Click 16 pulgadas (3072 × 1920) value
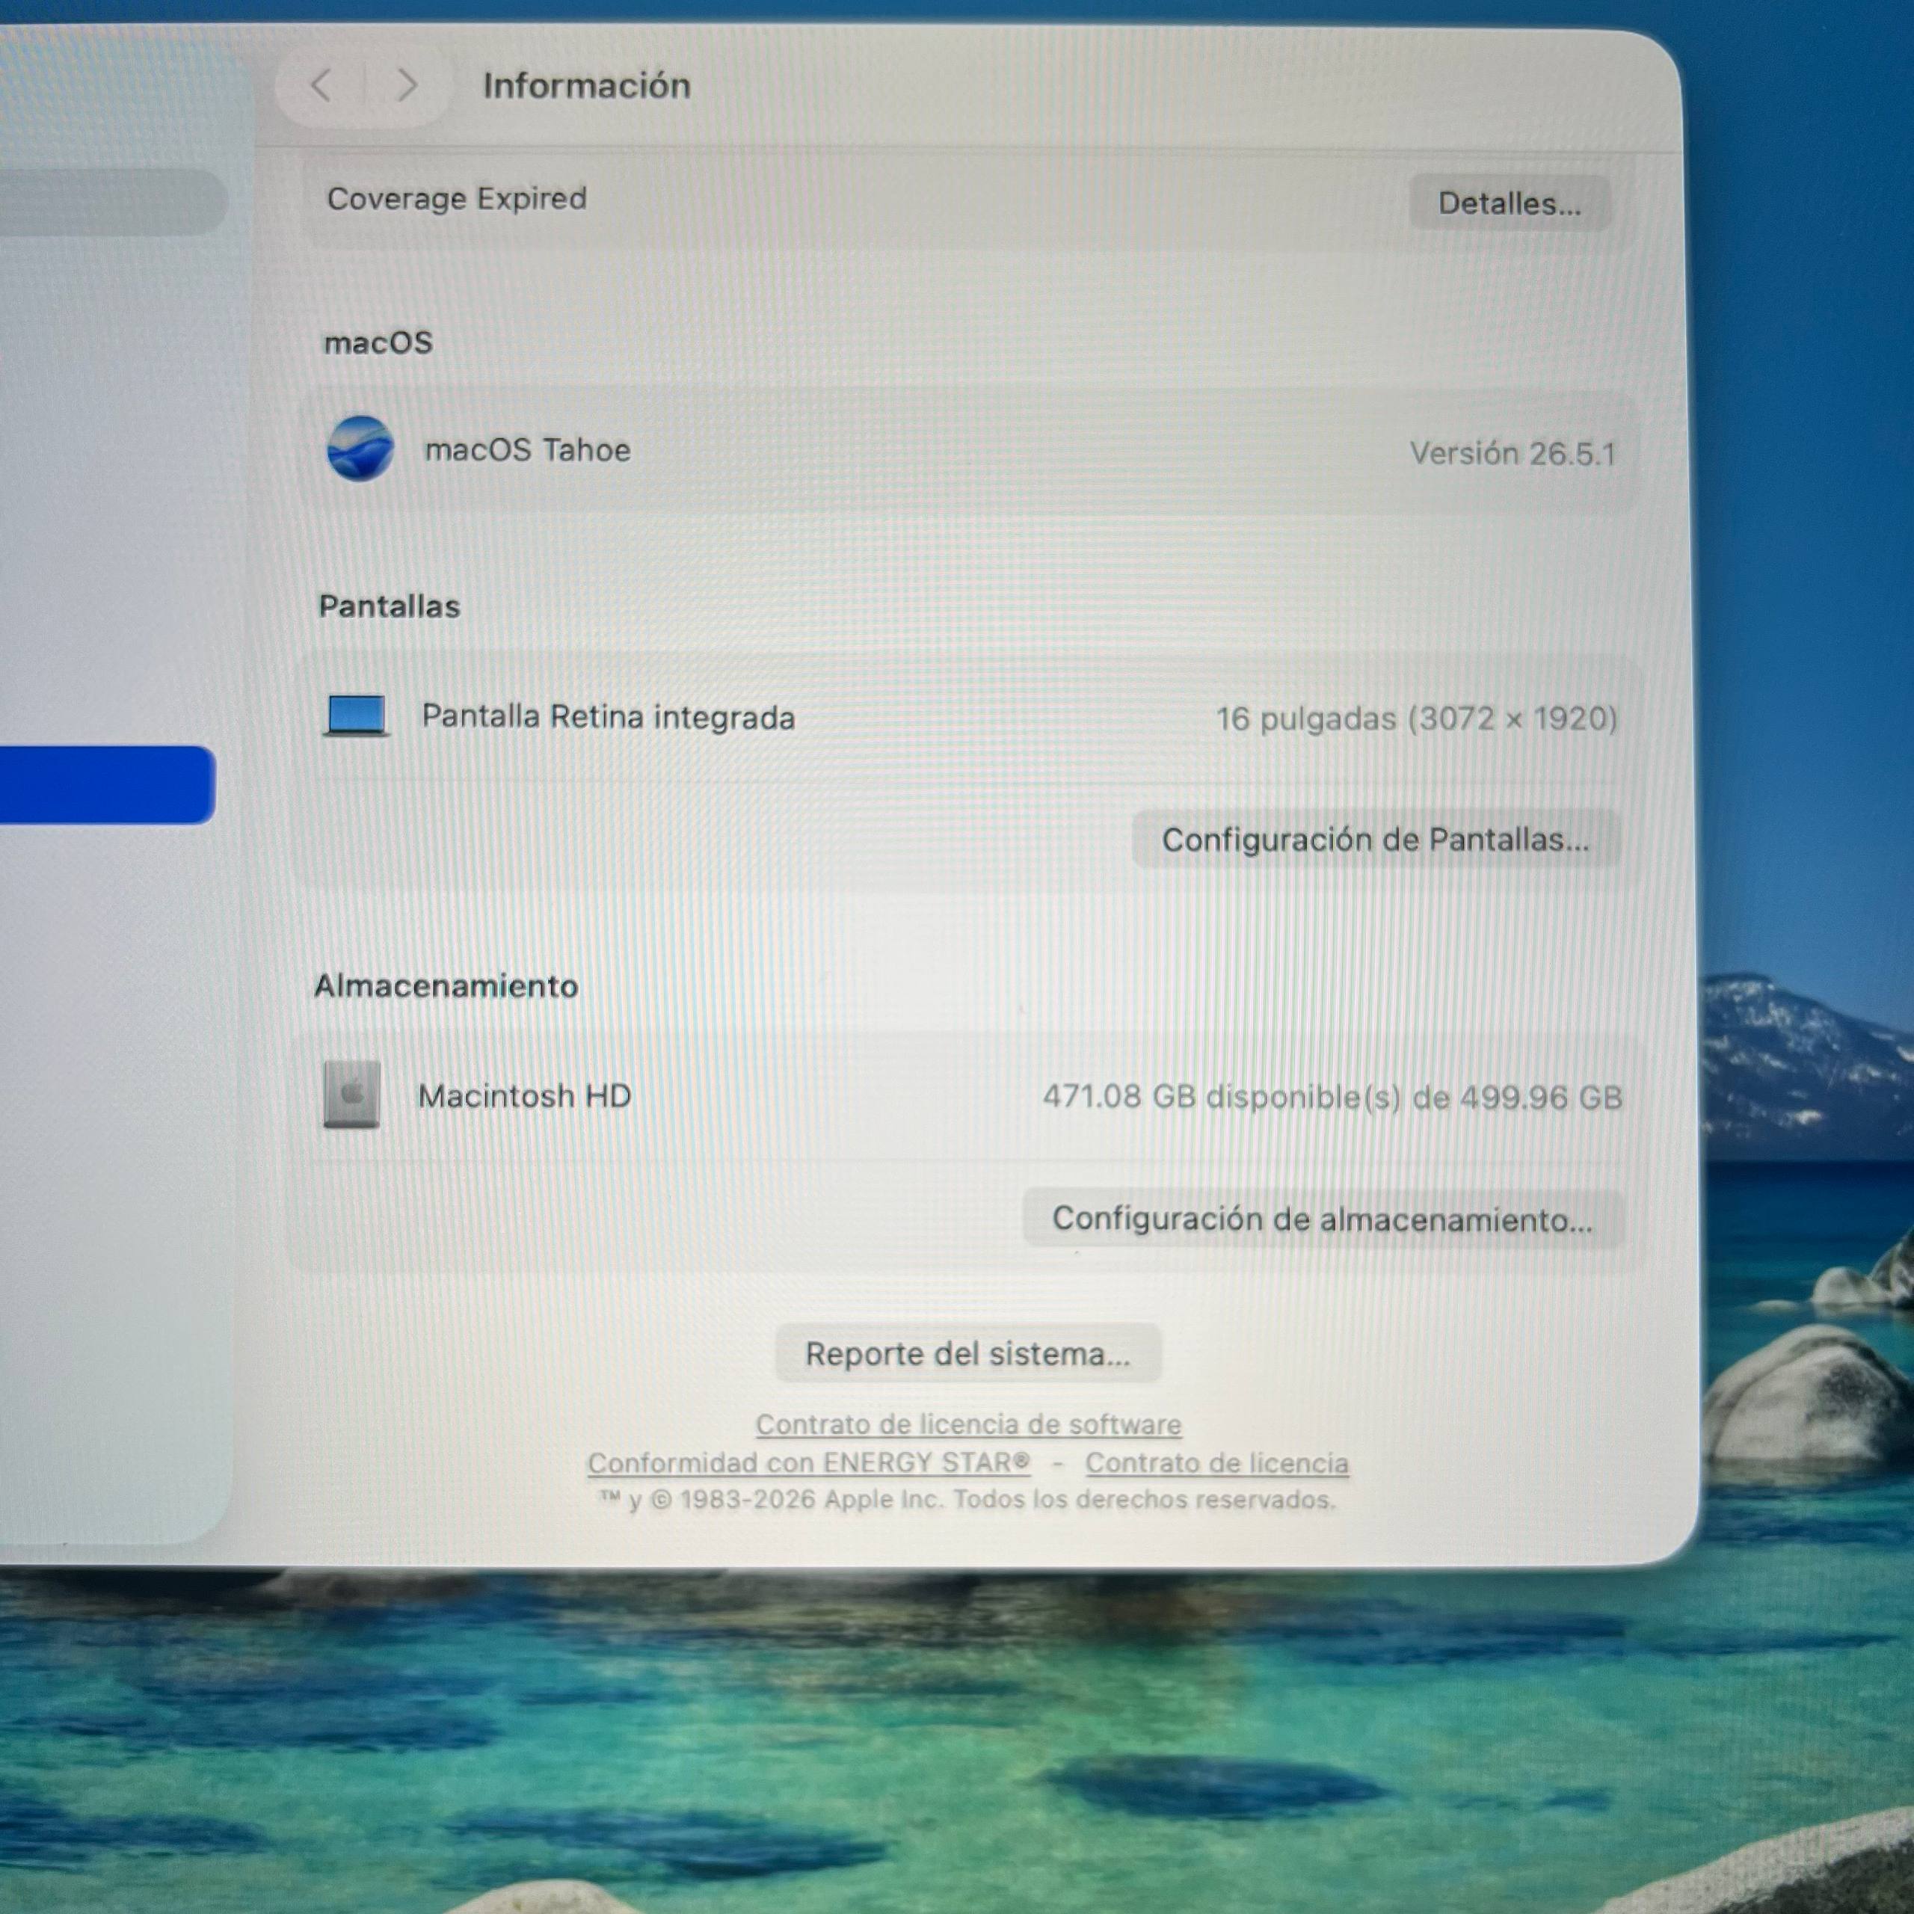This screenshot has width=1914, height=1914. point(1417,718)
